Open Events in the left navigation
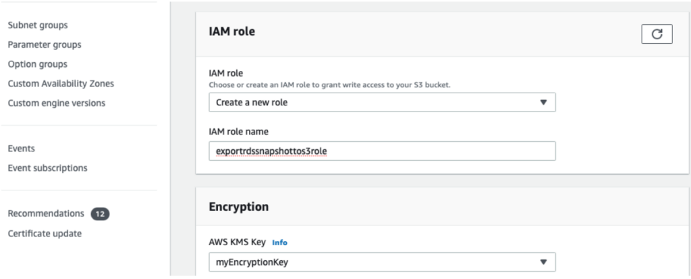The width and height of the screenshot is (691, 279). pos(21,149)
